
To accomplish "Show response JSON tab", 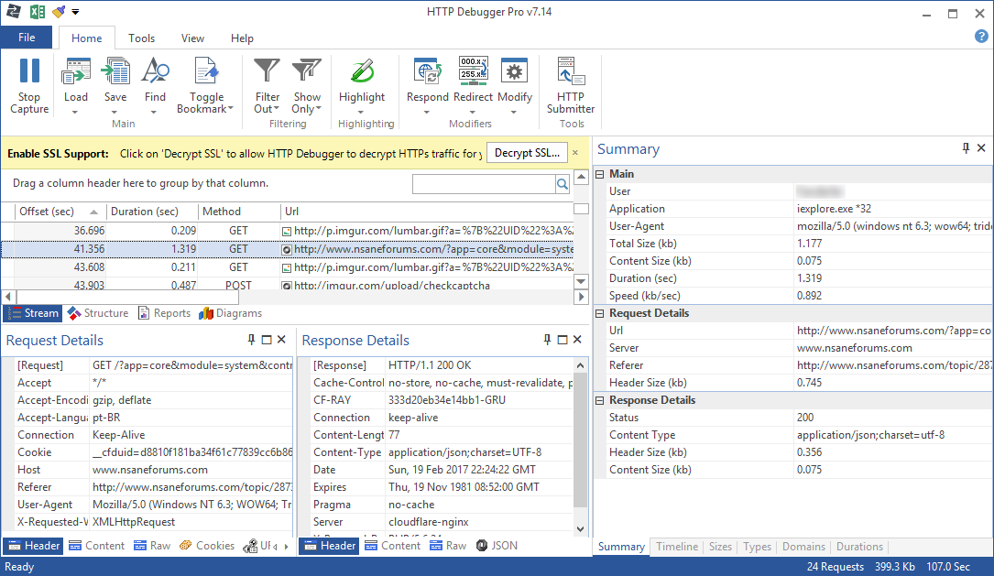I will pos(497,546).
